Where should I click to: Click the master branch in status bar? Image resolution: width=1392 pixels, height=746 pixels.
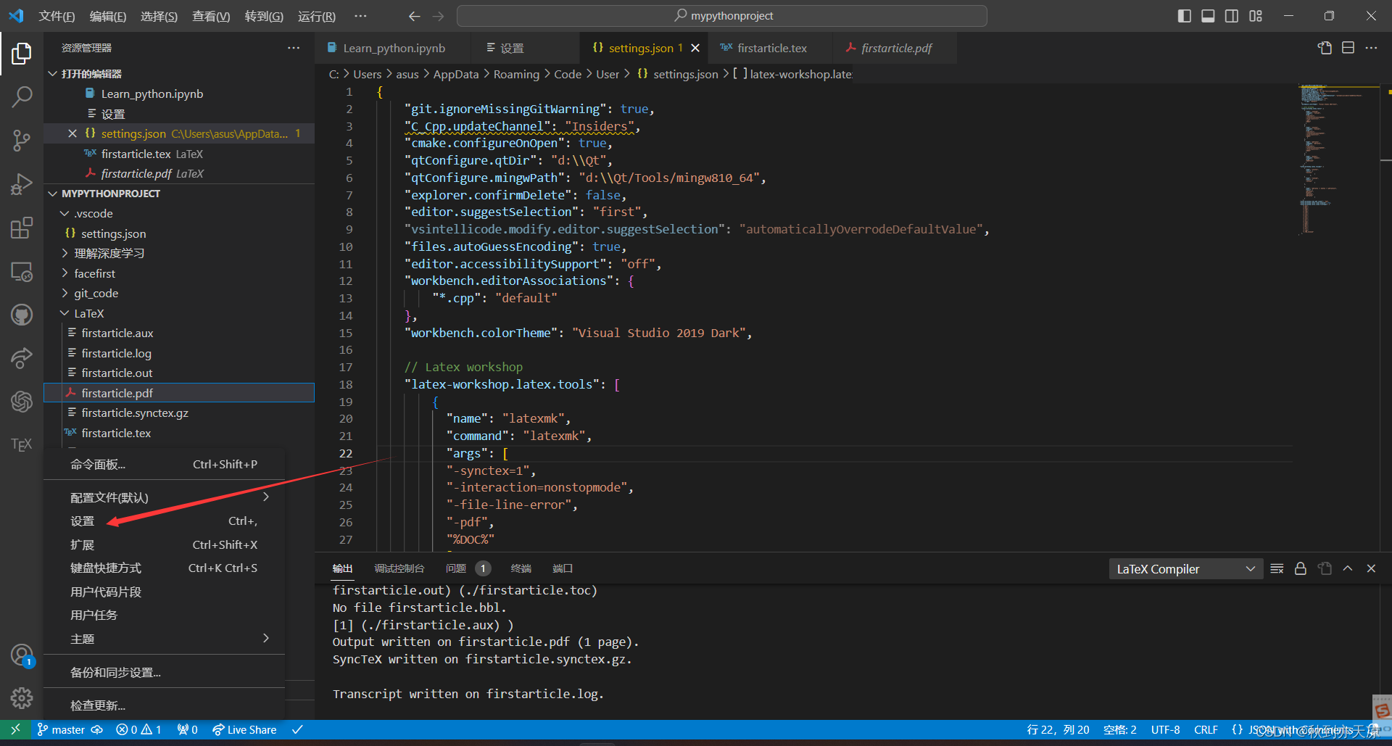62,729
